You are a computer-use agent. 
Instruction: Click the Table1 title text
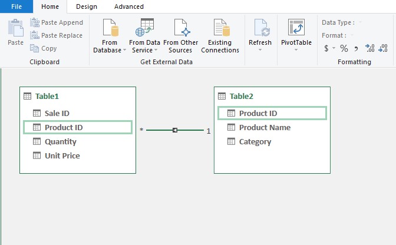pos(47,96)
